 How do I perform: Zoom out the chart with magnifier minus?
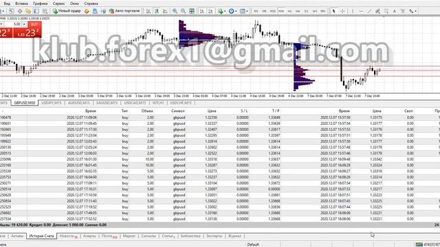(x=184, y=11)
